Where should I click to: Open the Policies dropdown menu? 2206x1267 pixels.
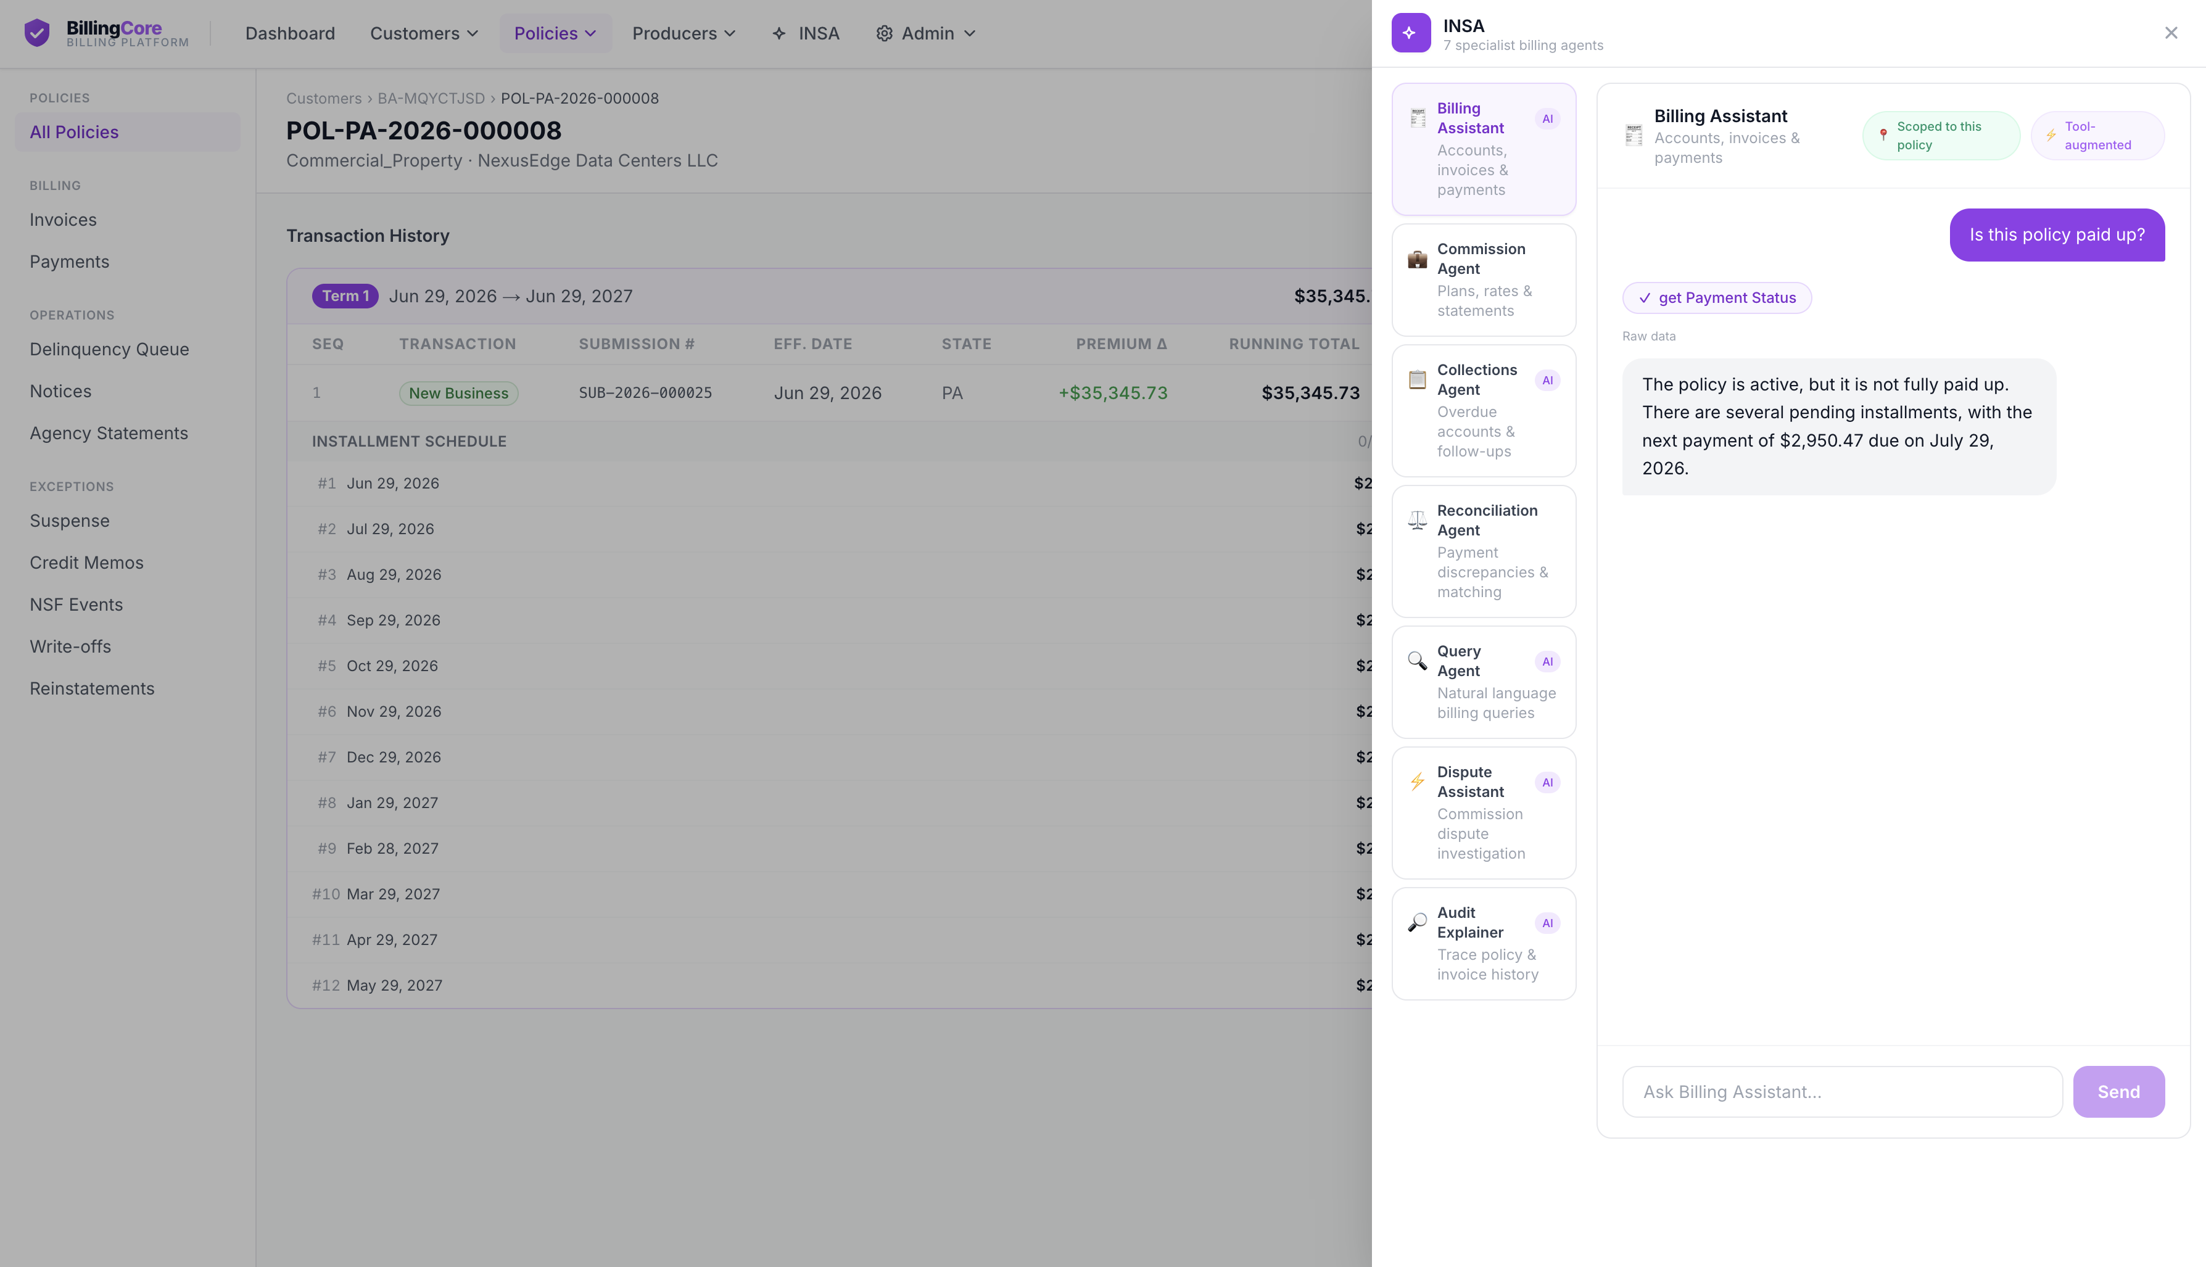click(555, 33)
